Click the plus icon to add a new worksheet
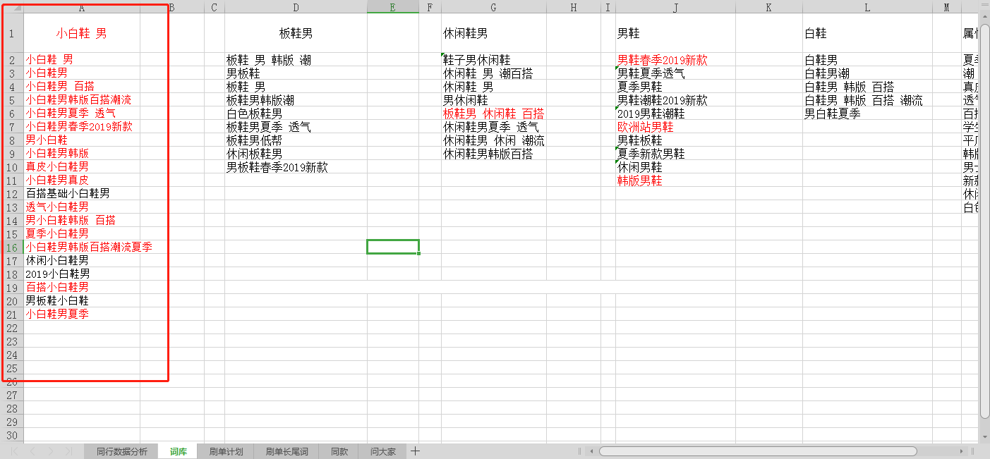990x459 pixels. pyautogui.click(x=415, y=451)
